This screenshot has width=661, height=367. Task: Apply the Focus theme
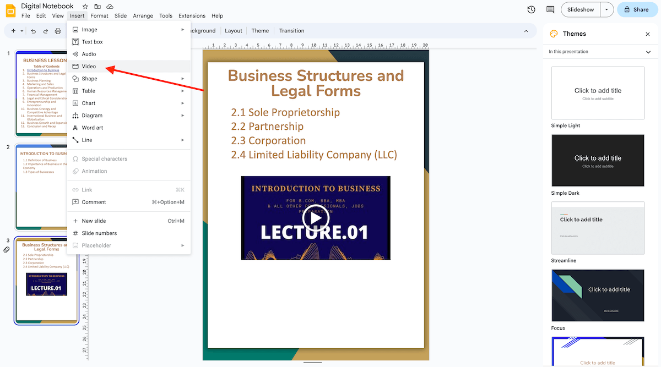(598, 295)
